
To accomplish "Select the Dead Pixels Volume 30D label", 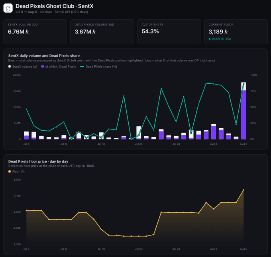I will (x=94, y=25).
